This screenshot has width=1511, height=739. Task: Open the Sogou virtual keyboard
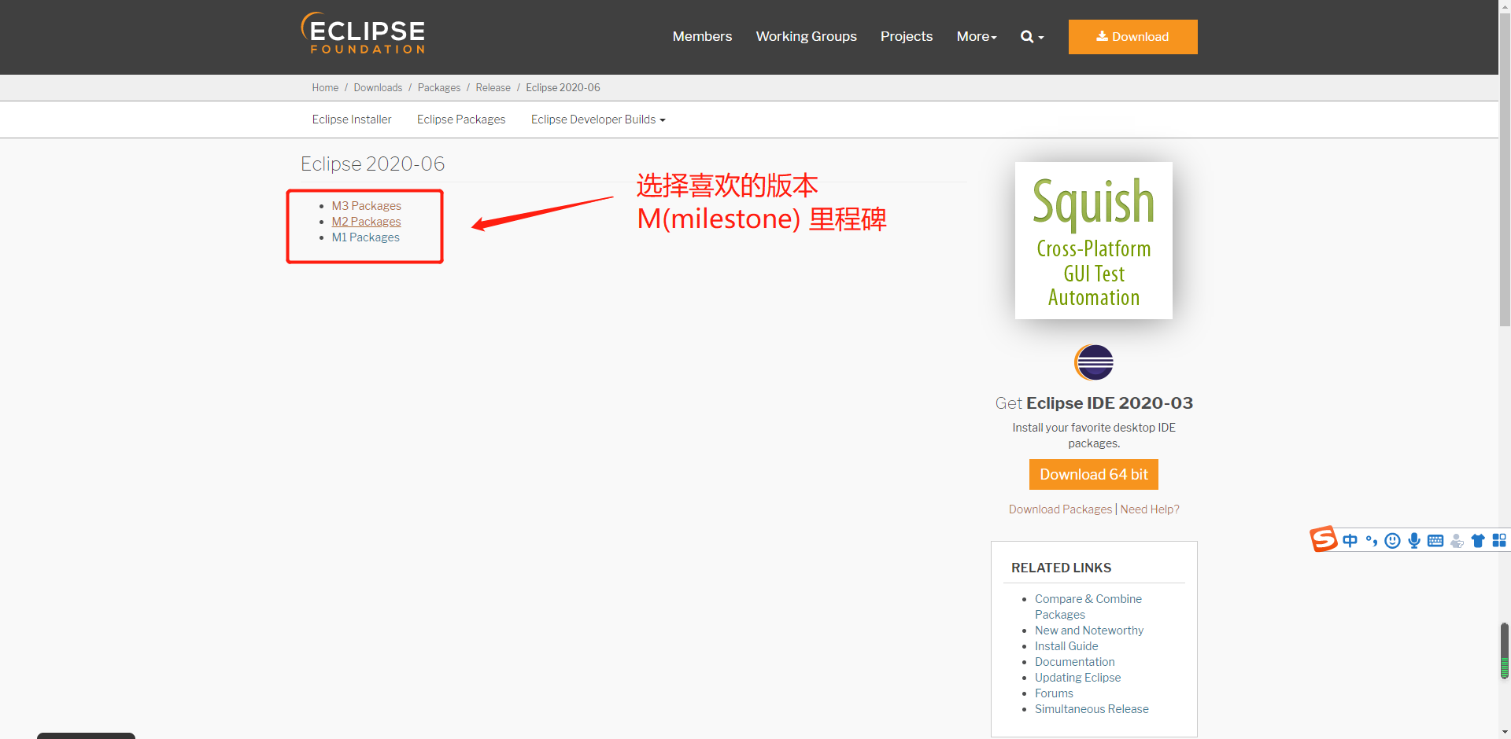coord(1435,540)
